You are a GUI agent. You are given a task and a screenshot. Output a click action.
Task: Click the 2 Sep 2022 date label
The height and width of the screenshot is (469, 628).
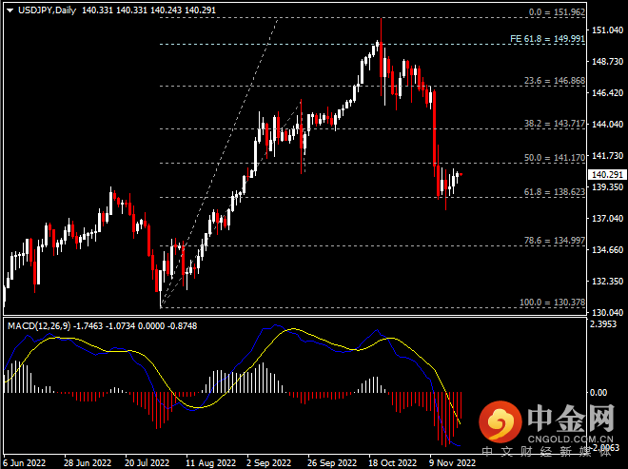click(268, 463)
